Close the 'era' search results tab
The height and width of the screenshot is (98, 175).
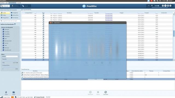tap(22, 10)
